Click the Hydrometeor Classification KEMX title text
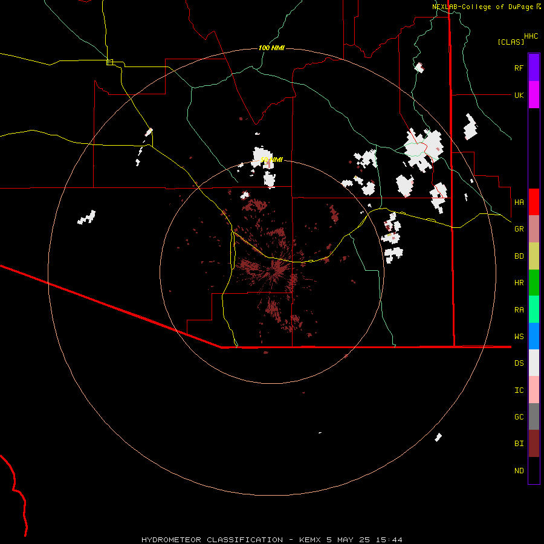The height and width of the screenshot is (544, 544). tap(272, 540)
